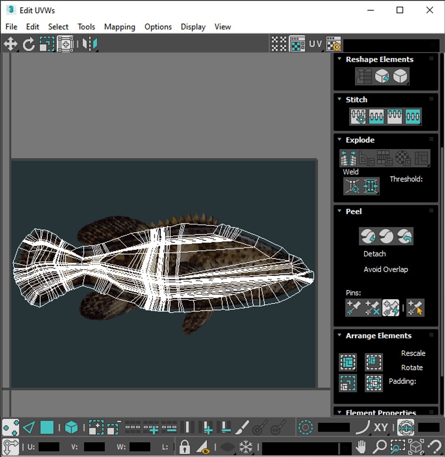Click Zoom Extents cube icon
Viewport: 445px width, 457px height.
[x=416, y=446]
